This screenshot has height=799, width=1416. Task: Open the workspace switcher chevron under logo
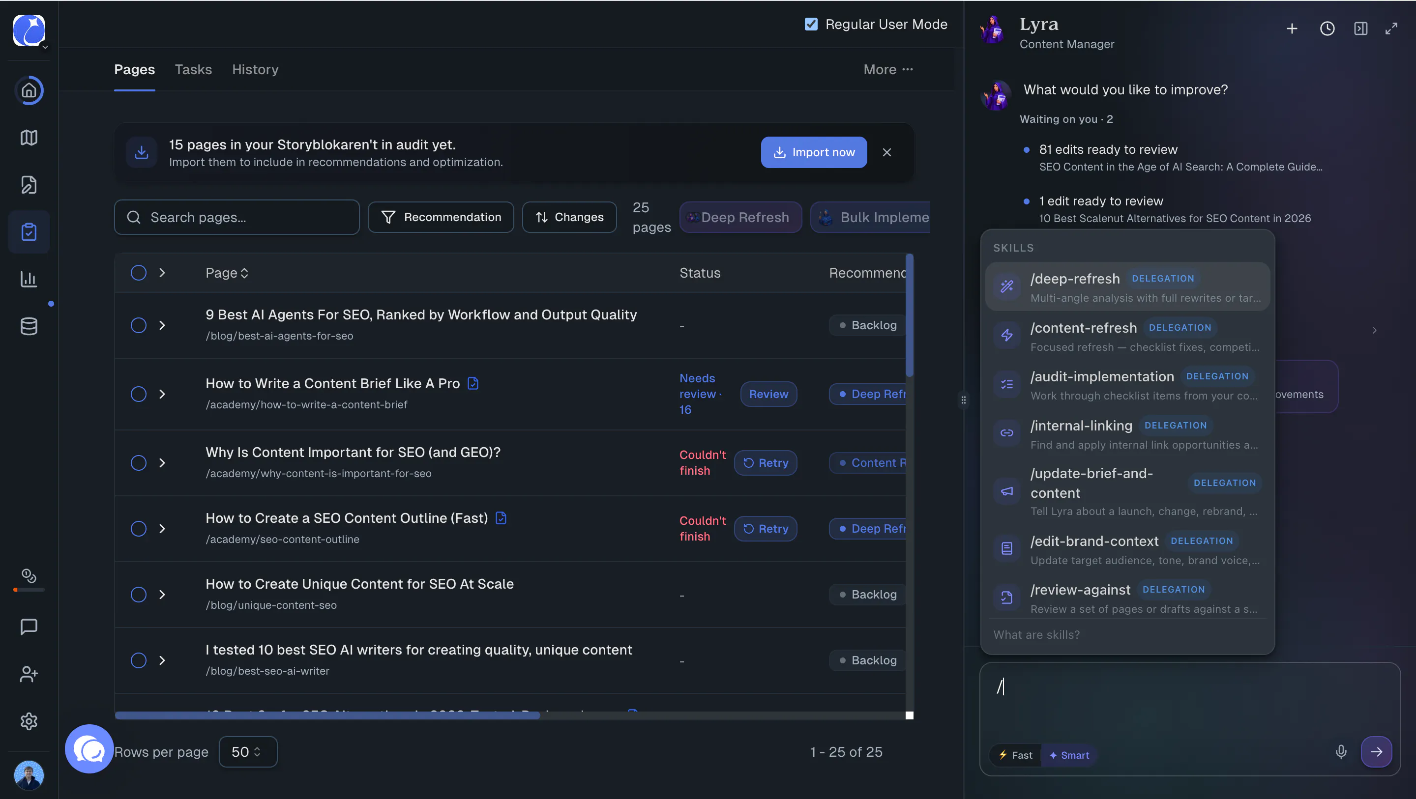point(45,47)
